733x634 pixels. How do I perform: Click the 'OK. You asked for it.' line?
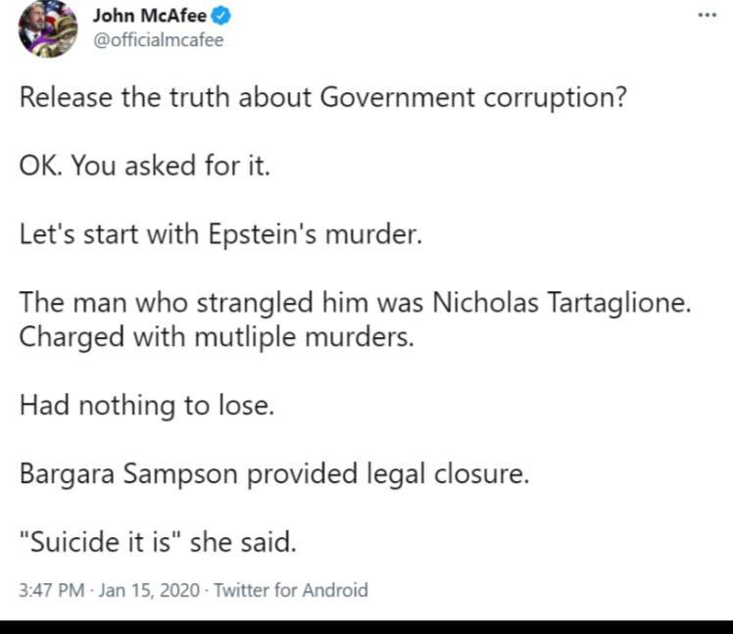(x=144, y=167)
